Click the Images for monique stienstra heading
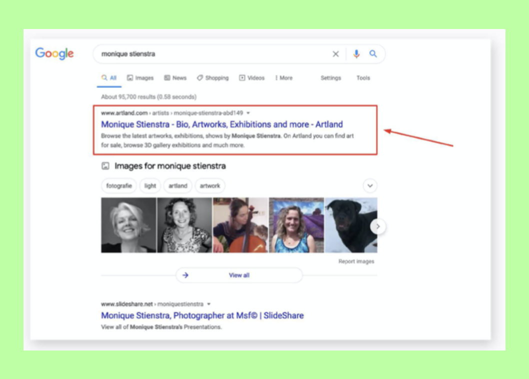The image size is (529, 379). coord(170,166)
